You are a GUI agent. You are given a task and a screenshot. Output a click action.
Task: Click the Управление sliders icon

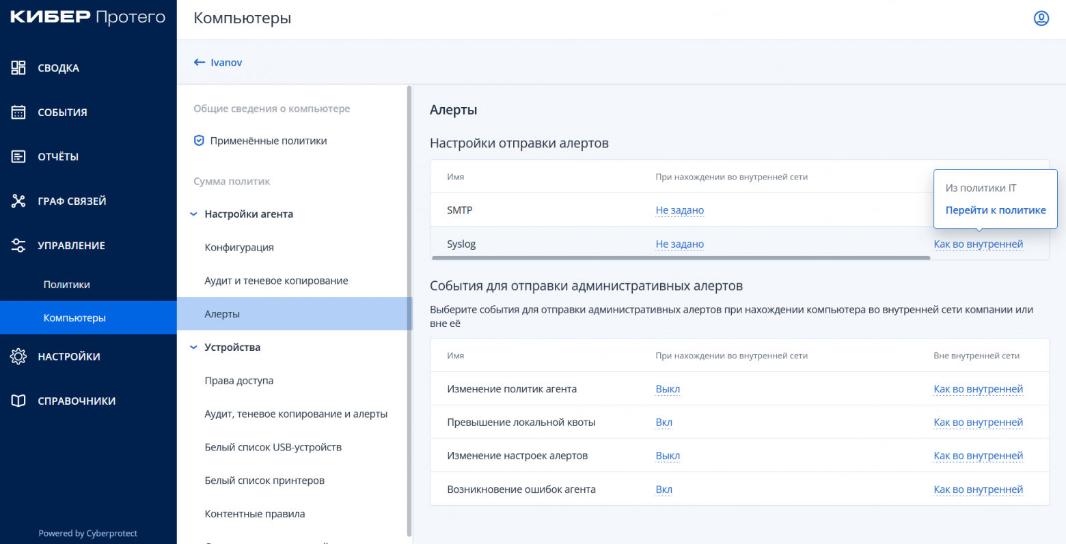pyautogui.click(x=18, y=245)
